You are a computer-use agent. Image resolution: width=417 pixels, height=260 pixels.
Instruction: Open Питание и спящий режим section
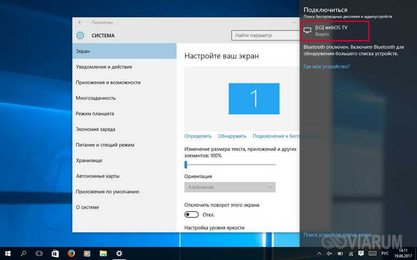coord(105,145)
